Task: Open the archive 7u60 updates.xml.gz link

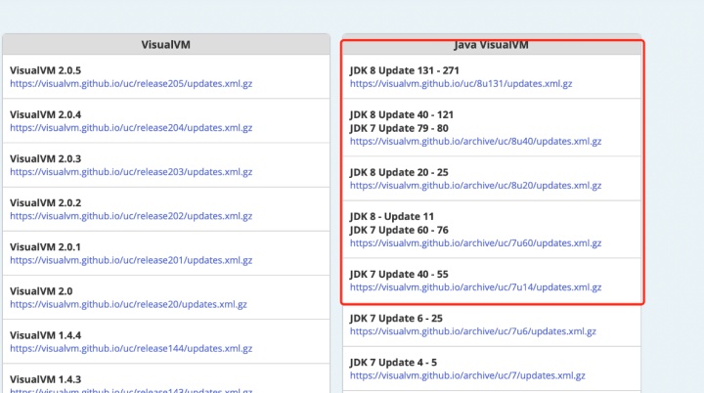Action: coord(475,243)
